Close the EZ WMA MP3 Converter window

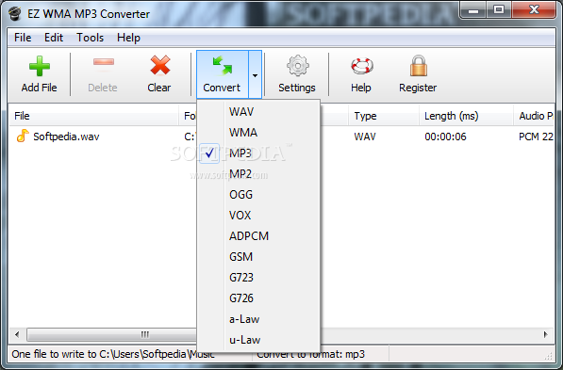tap(534, 10)
